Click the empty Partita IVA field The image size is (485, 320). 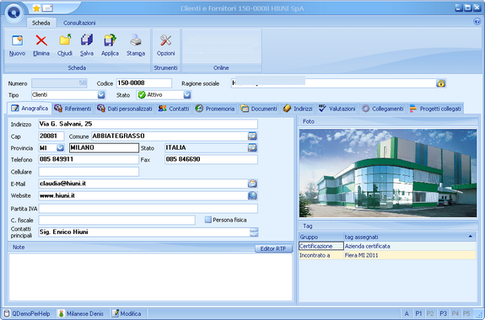[148, 209]
